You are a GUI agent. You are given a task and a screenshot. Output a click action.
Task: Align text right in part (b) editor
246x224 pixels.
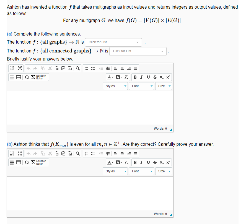click(129, 153)
